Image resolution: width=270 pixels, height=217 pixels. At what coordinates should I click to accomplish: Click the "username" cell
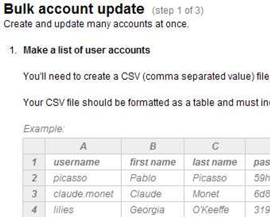(76, 162)
